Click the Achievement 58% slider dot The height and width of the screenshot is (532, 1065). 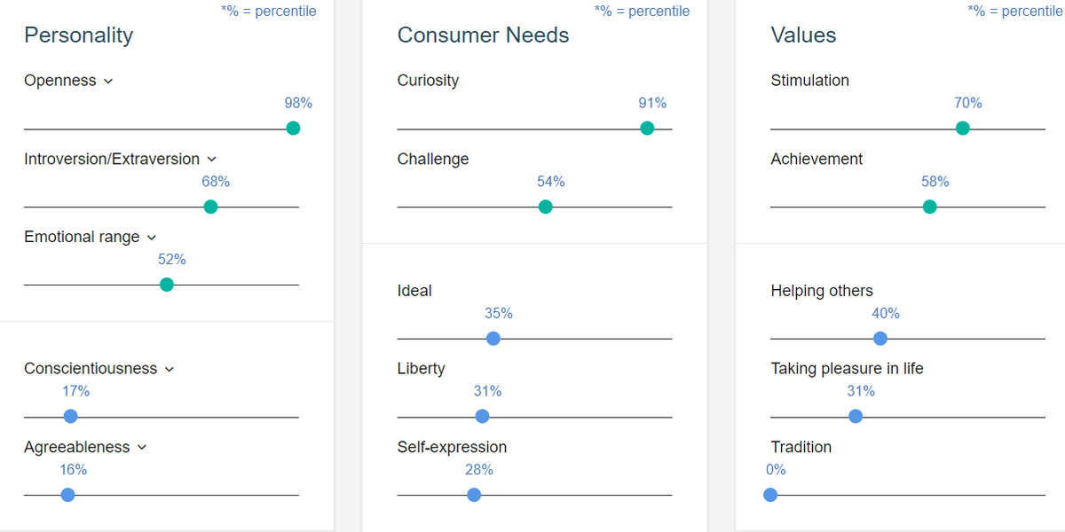[x=929, y=207]
